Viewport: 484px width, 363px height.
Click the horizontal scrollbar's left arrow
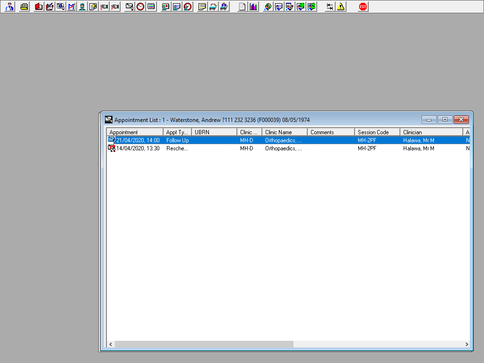tap(111, 344)
